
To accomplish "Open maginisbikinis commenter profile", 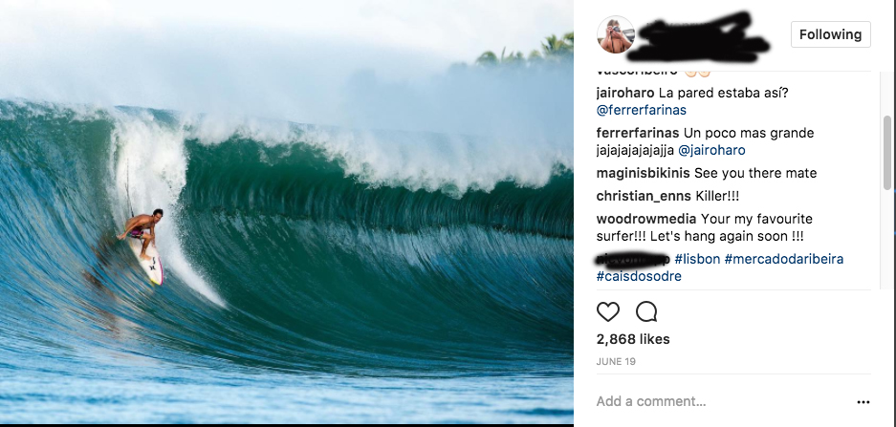I will click(x=643, y=173).
